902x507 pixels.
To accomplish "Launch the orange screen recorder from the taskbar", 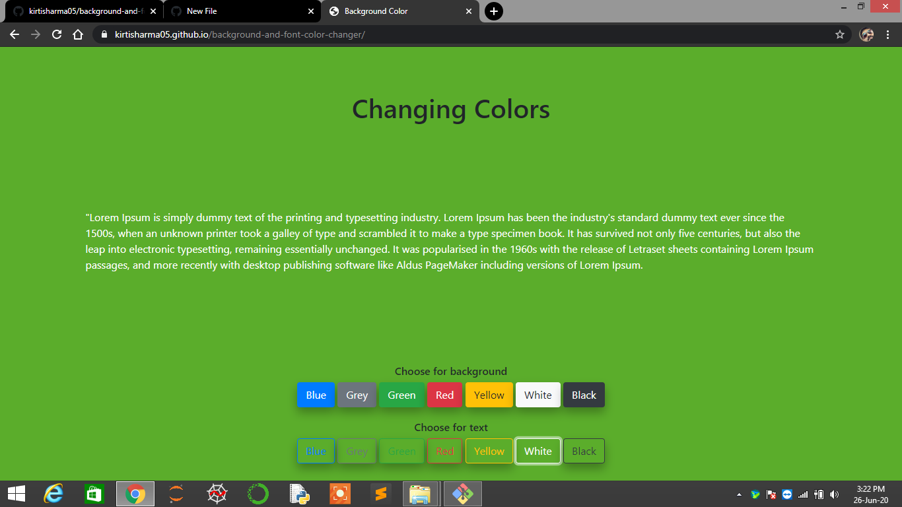I will click(x=340, y=493).
